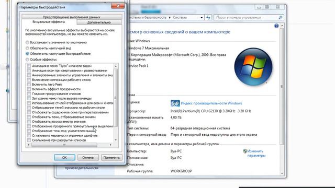The height and width of the screenshot is (188, 335).
Task: Switch to Визуальные эффекты tab
Action: [x=49, y=22]
